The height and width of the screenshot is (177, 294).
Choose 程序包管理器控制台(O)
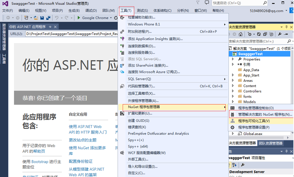pos(261,108)
